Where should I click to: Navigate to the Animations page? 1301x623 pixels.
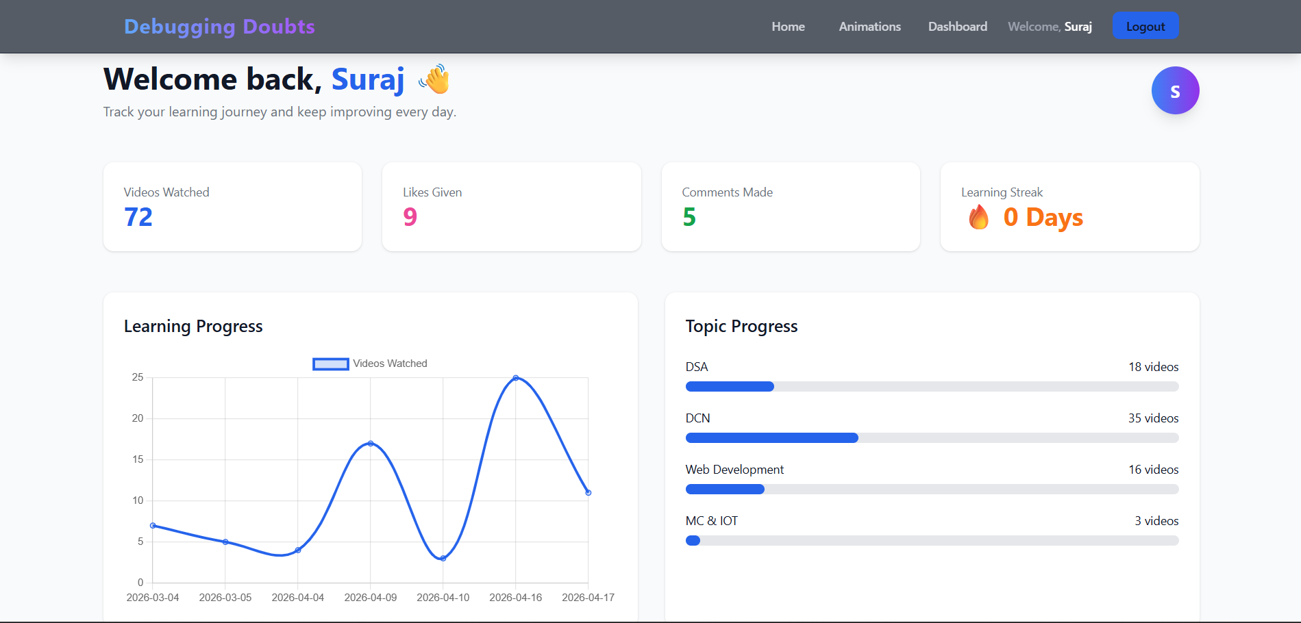pos(869,26)
